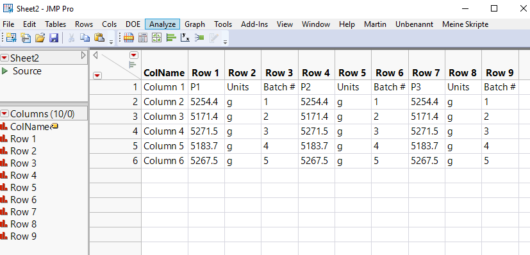Click the four-panel chart toolbar icon
The image size is (530, 255).
[x=157, y=38]
